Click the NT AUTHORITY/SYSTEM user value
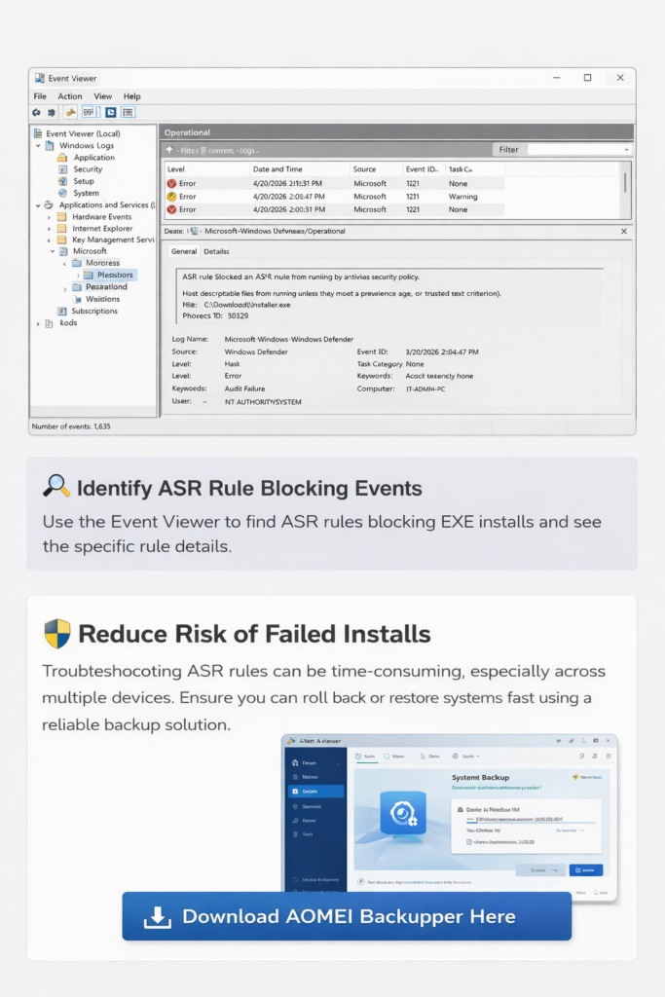 (263, 402)
